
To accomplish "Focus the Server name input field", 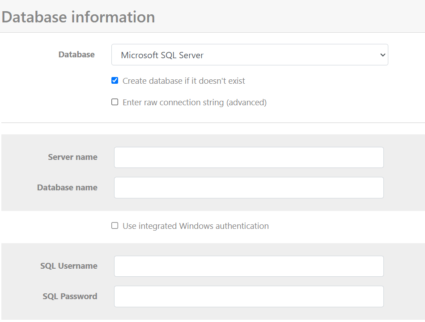I will coord(249,158).
